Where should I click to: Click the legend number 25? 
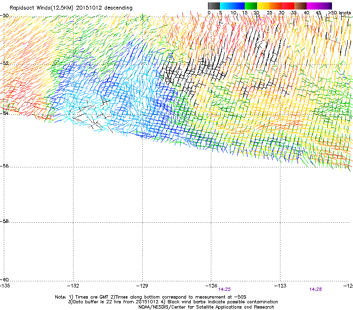[270, 13]
